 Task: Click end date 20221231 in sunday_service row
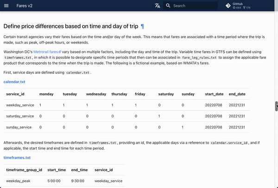coord(237,127)
